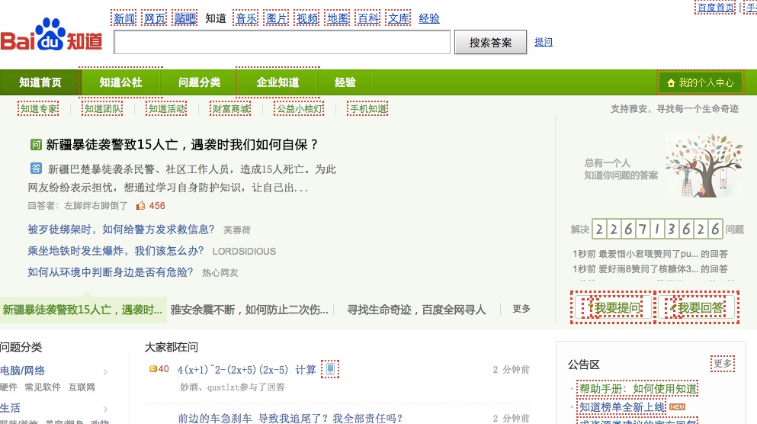Image resolution: width=757 pixels, height=424 pixels.
Task: Open the 知道活动 sub-menu link
Action: tap(166, 109)
